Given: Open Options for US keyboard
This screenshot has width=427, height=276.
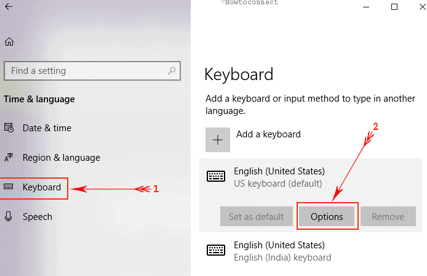Looking at the screenshot, I should [x=327, y=216].
